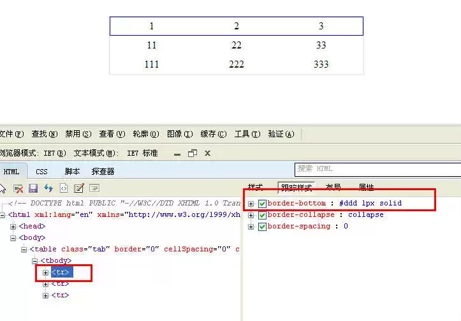Open the 轮廓(O) menu

click(146, 134)
